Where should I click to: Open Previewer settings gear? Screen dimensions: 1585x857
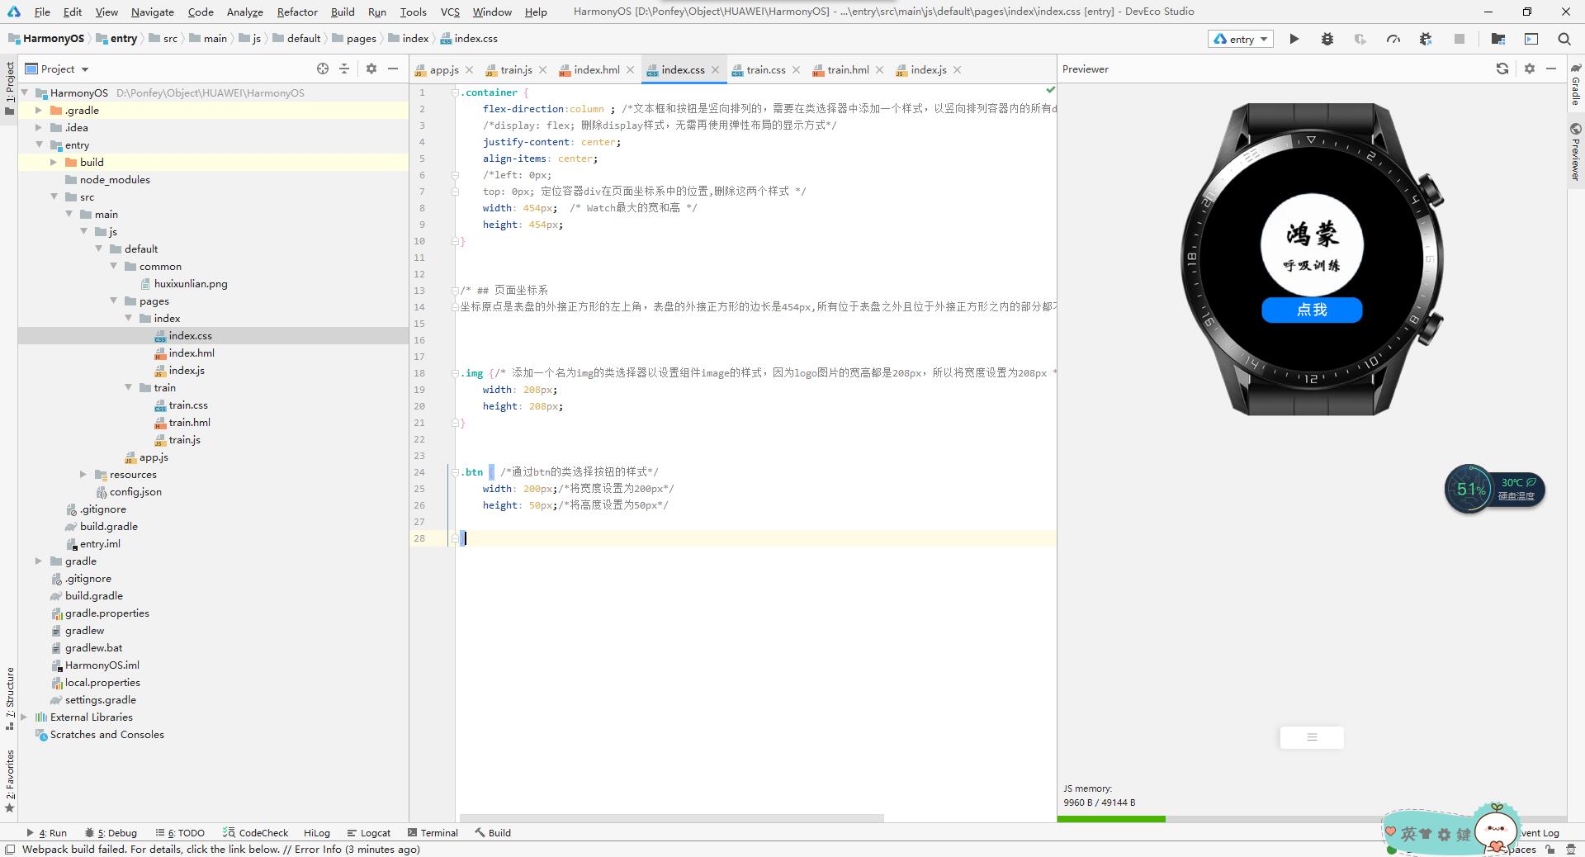(1529, 69)
